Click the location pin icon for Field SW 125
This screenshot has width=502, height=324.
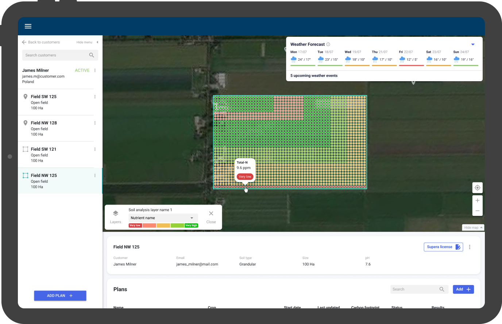pos(25,96)
